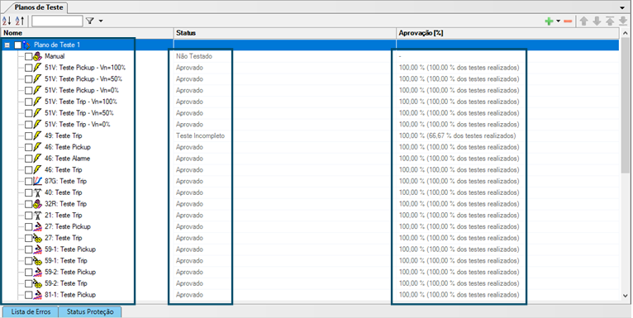Image resolution: width=633 pixels, height=318 pixels.
Task: Open the Lista de Erros tab
Action: click(x=31, y=312)
